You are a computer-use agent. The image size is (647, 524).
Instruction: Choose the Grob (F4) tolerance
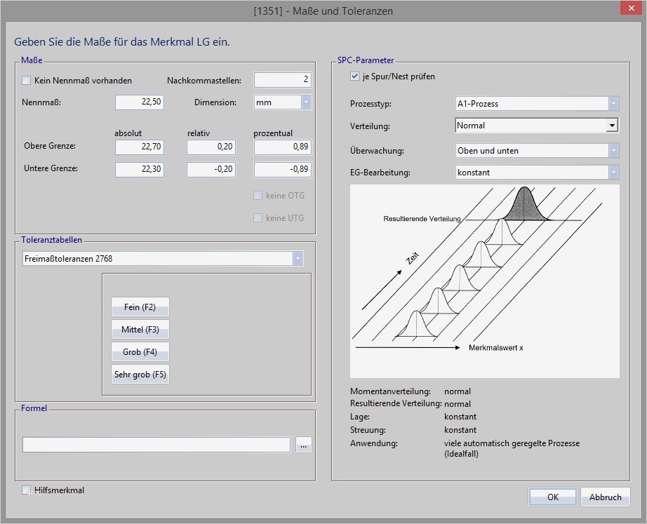click(140, 352)
